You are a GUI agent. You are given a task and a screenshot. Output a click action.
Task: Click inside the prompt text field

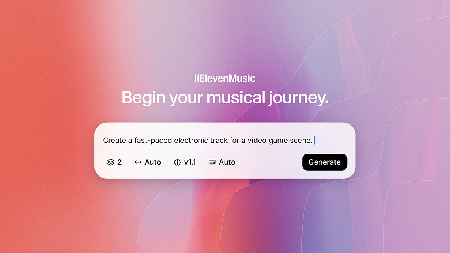[x=225, y=141]
